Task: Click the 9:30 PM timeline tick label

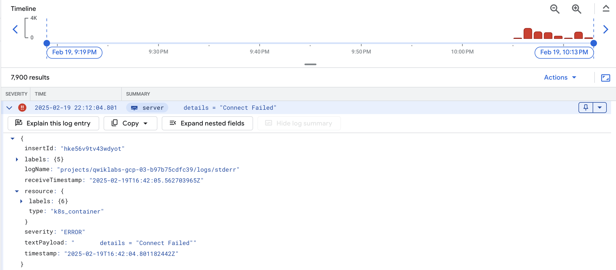Action: pos(158,52)
